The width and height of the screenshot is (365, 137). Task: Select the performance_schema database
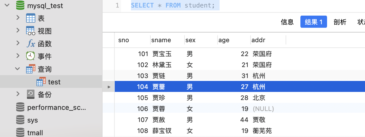click(x=56, y=108)
